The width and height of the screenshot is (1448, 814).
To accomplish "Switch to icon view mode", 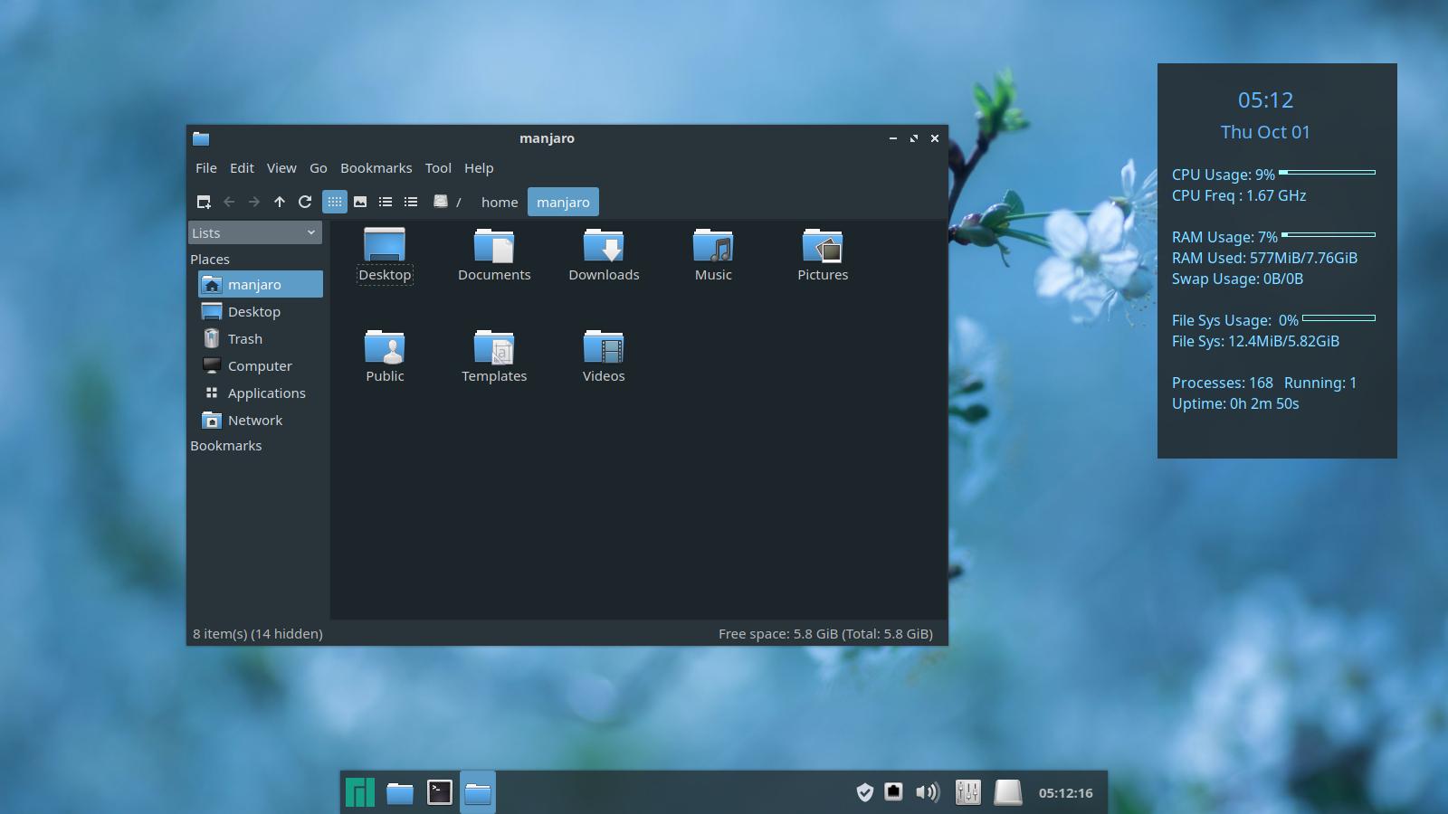I will [x=335, y=202].
